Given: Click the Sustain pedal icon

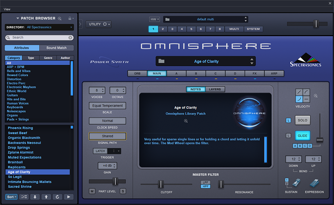Looking at the screenshot, I should coord(296,183).
